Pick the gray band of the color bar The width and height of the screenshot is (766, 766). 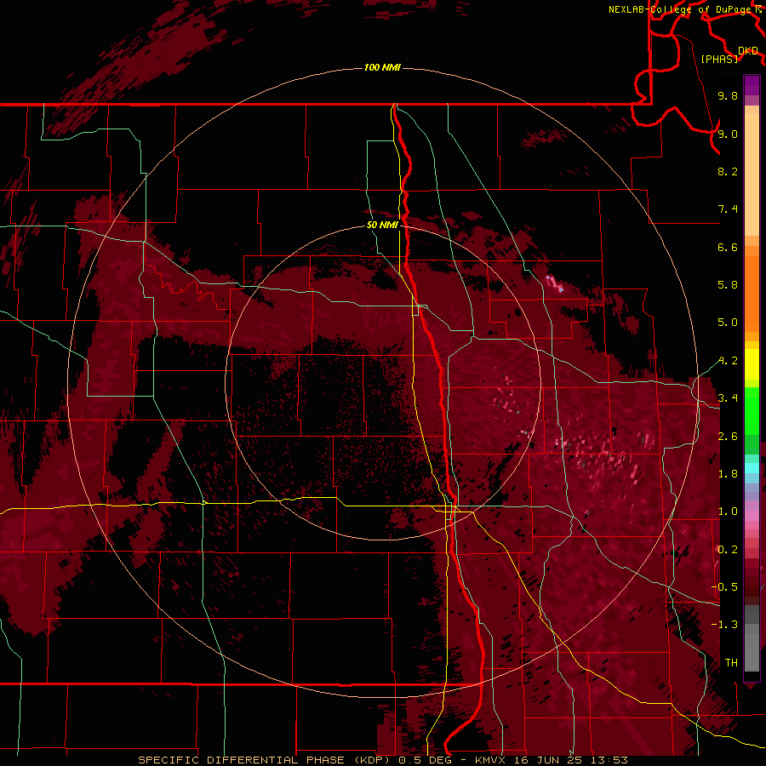pyautogui.click(x=752, y=638)
